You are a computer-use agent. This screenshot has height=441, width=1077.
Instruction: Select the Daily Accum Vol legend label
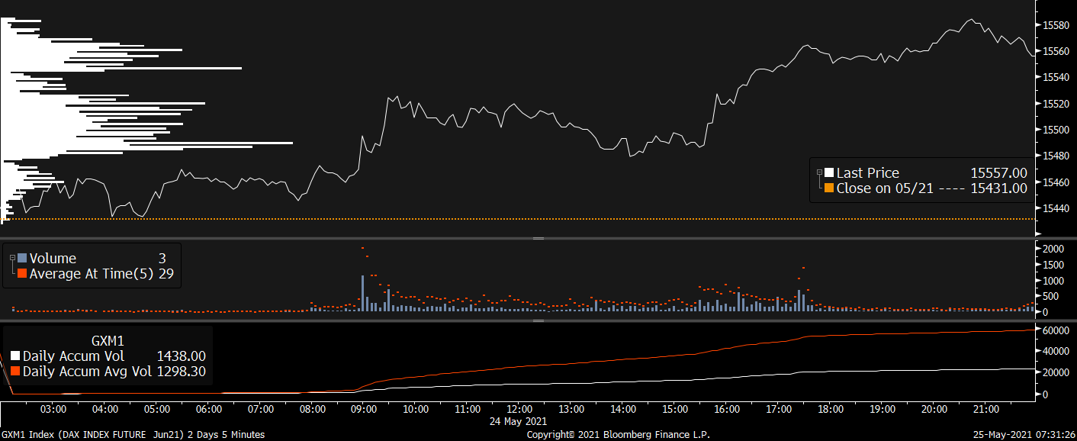coord(73,356)
